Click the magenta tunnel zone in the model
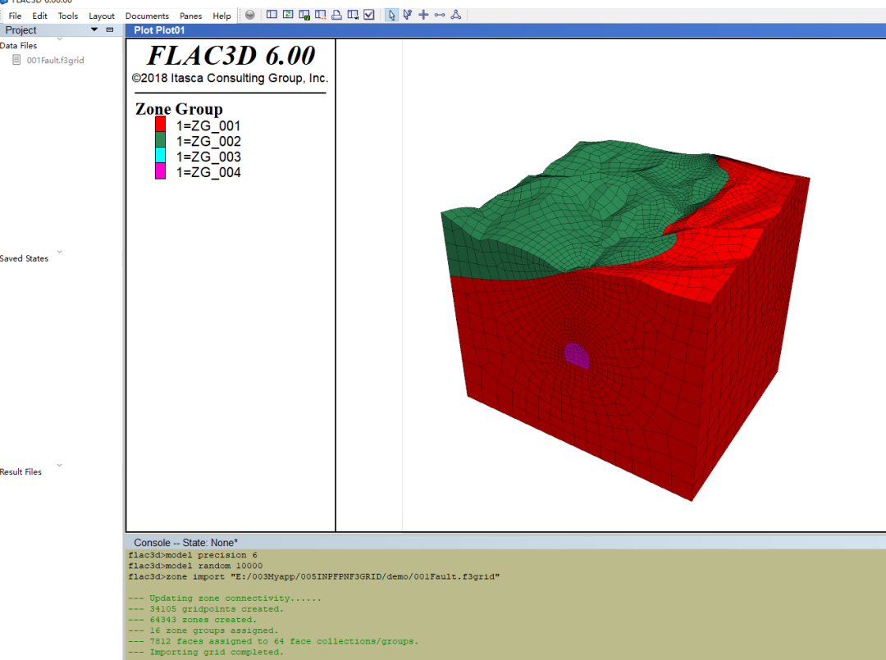The image size is (886, 660). (x=577, y=356)
